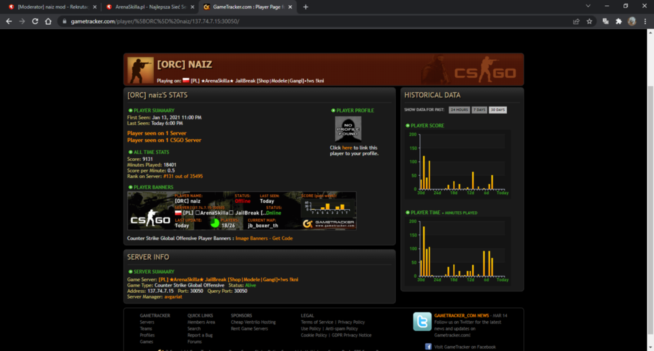Open the browser extensions puzzle icon

pos(619,22)
